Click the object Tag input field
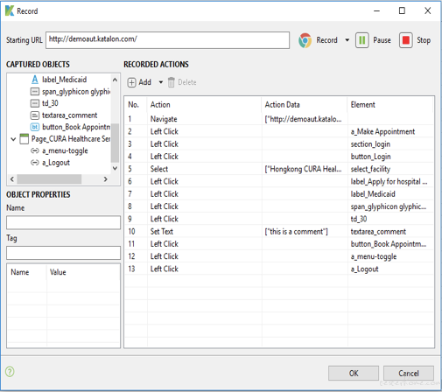This screenshot has width=442, height=392. [x=63, y=253]
